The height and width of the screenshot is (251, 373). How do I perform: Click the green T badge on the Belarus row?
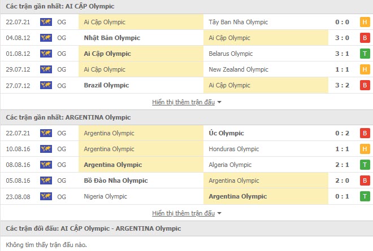pyautogui.click(x=365, y=54)
